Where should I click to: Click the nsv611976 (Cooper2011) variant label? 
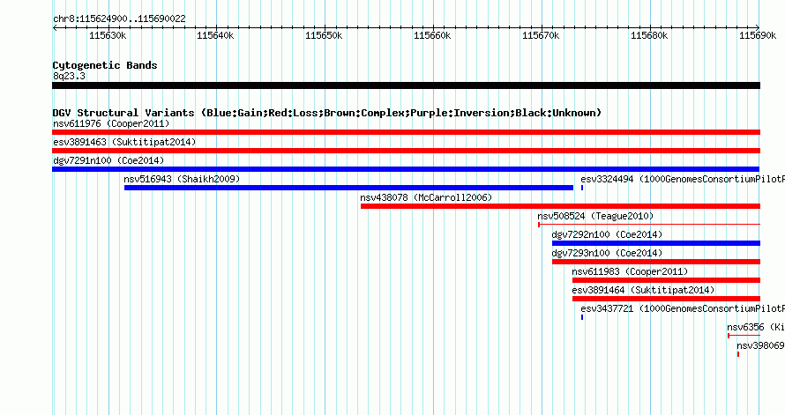click(111, 123)
